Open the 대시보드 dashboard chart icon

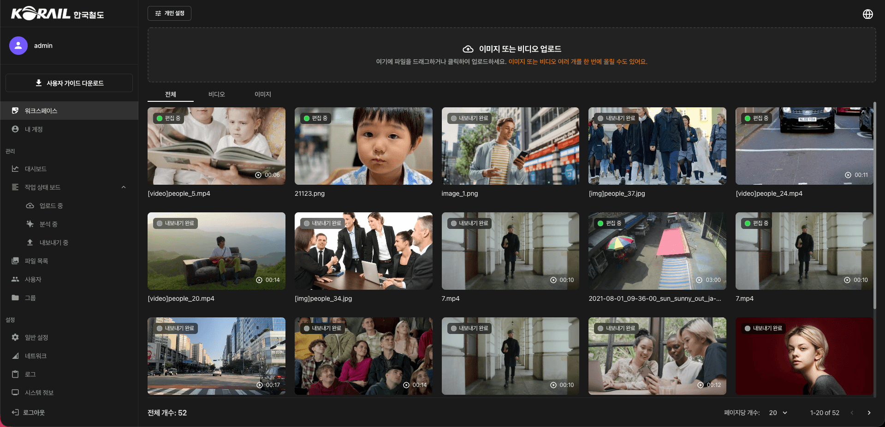15,169
